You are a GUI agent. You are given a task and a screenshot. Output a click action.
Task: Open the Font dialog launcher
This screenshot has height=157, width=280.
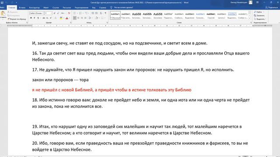(x=71, y=23)
